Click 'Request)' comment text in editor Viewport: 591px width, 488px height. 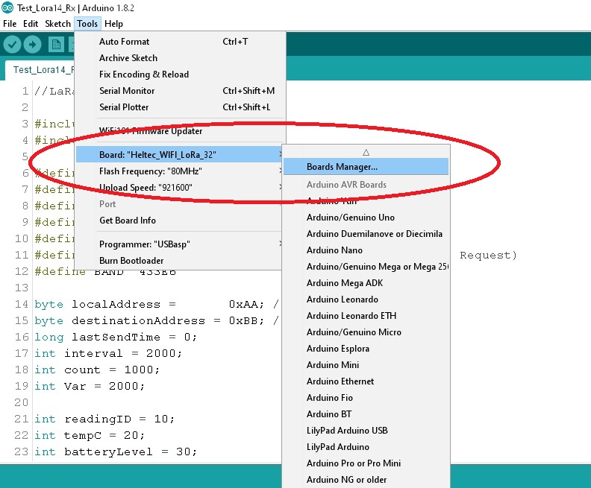488,256
